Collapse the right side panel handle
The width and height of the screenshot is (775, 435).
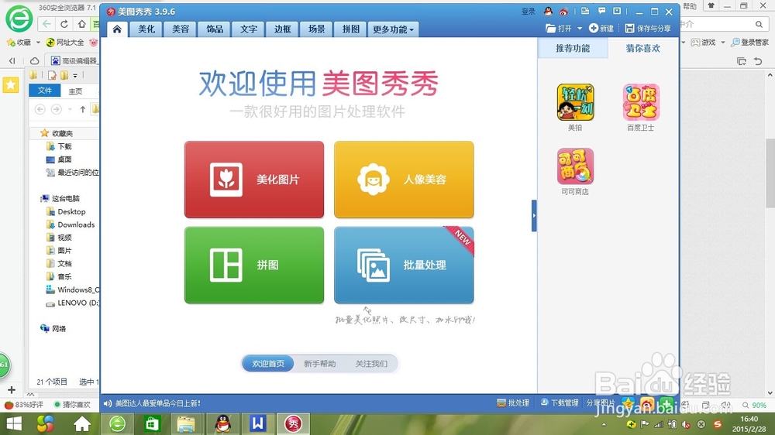point(534,216)
